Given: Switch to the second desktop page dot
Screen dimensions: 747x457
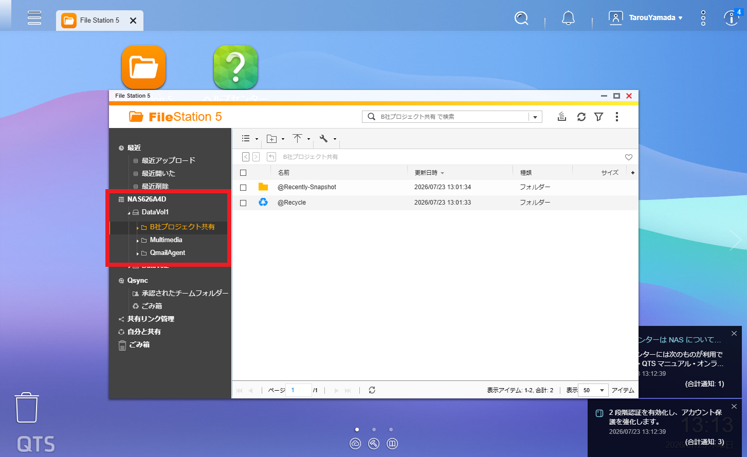Looking at the screenshot, I should [x=374, y=429].
